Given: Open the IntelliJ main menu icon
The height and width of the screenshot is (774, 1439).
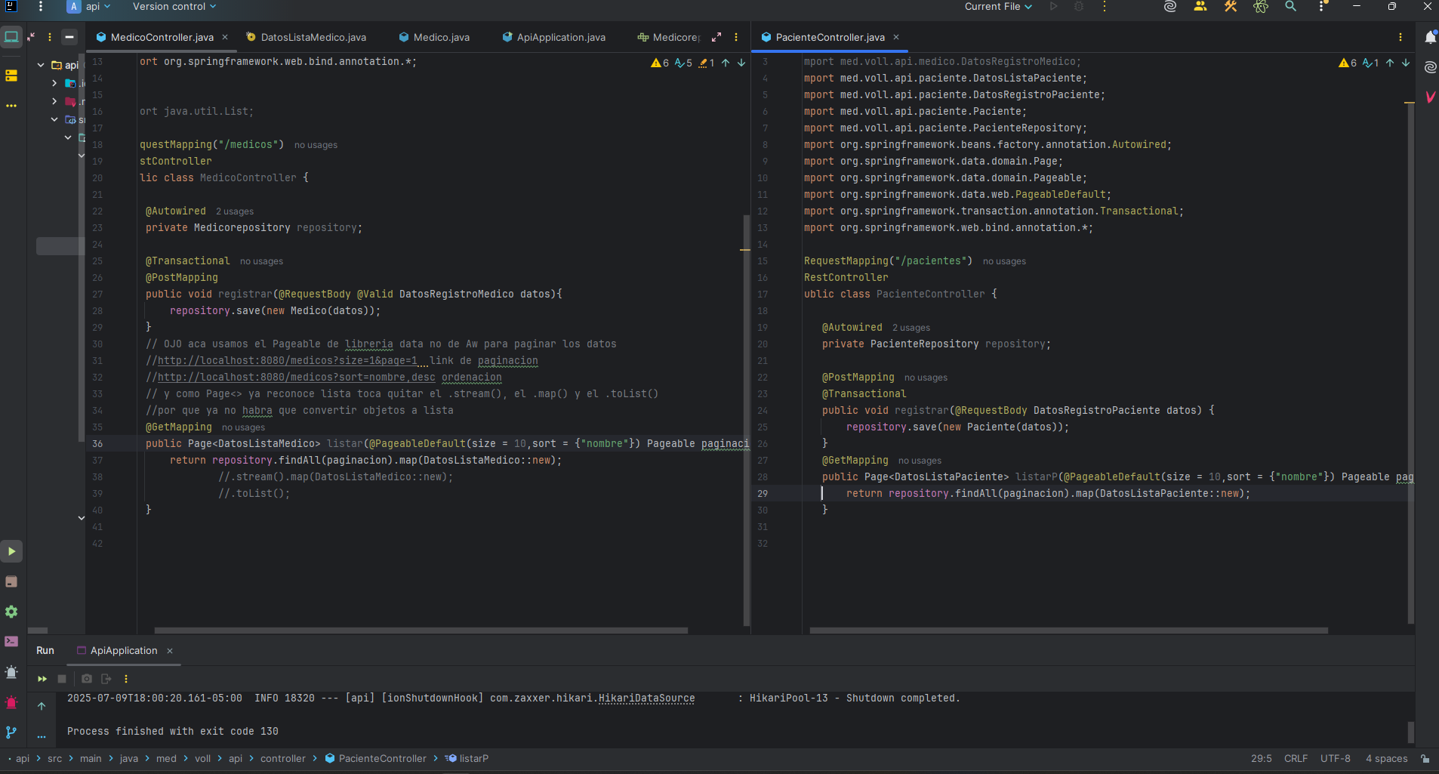Looking at the screenshot, I should (41, 7).
